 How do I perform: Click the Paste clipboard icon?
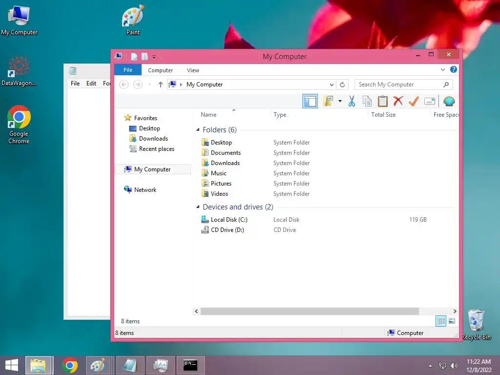pyautogui.click(x=382, y=101)
